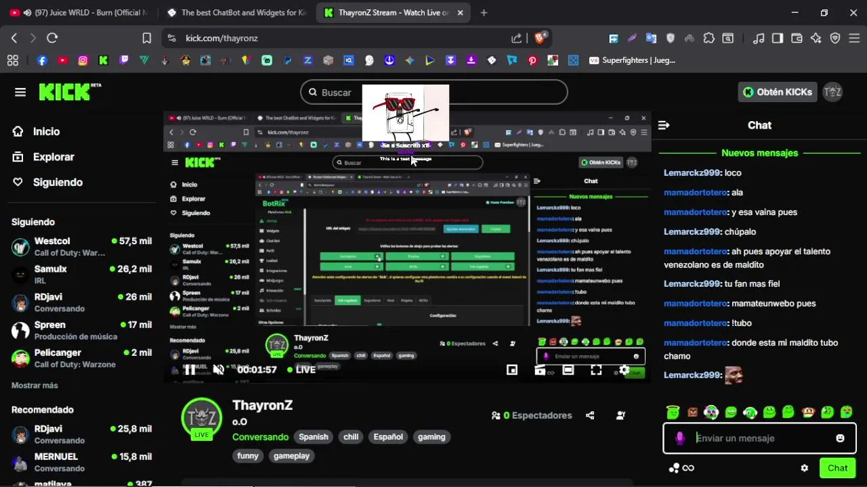Image resolution: width=867 pixels, height=487 pixels.
Task: Collapse the chat panel
Action: 664,125
